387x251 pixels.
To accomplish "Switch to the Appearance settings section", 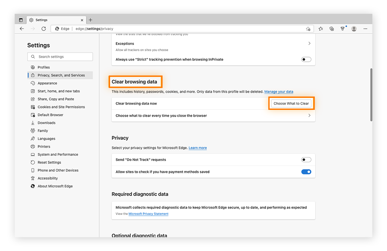I will (x=47, y=83).
